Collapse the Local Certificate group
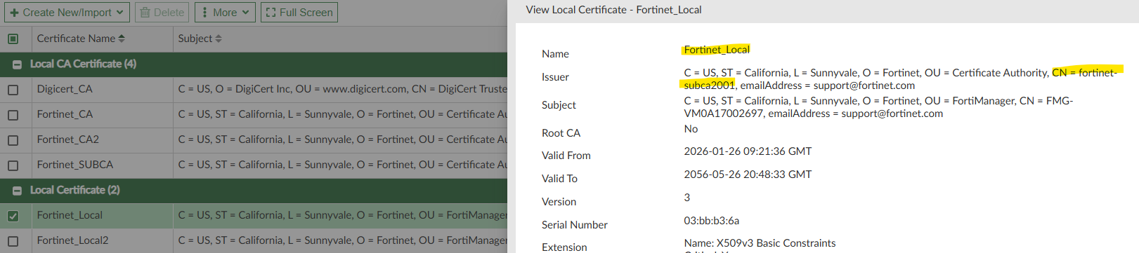This screenshot has height=253, width=1139. point(17,191)
